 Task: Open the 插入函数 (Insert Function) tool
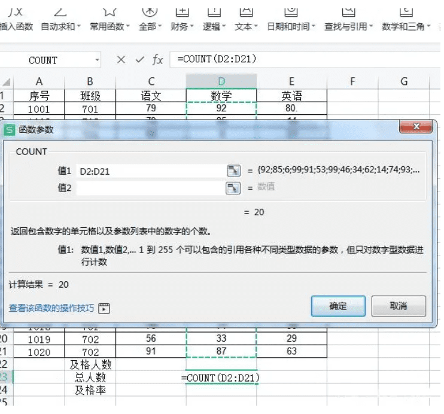(16, 20)
